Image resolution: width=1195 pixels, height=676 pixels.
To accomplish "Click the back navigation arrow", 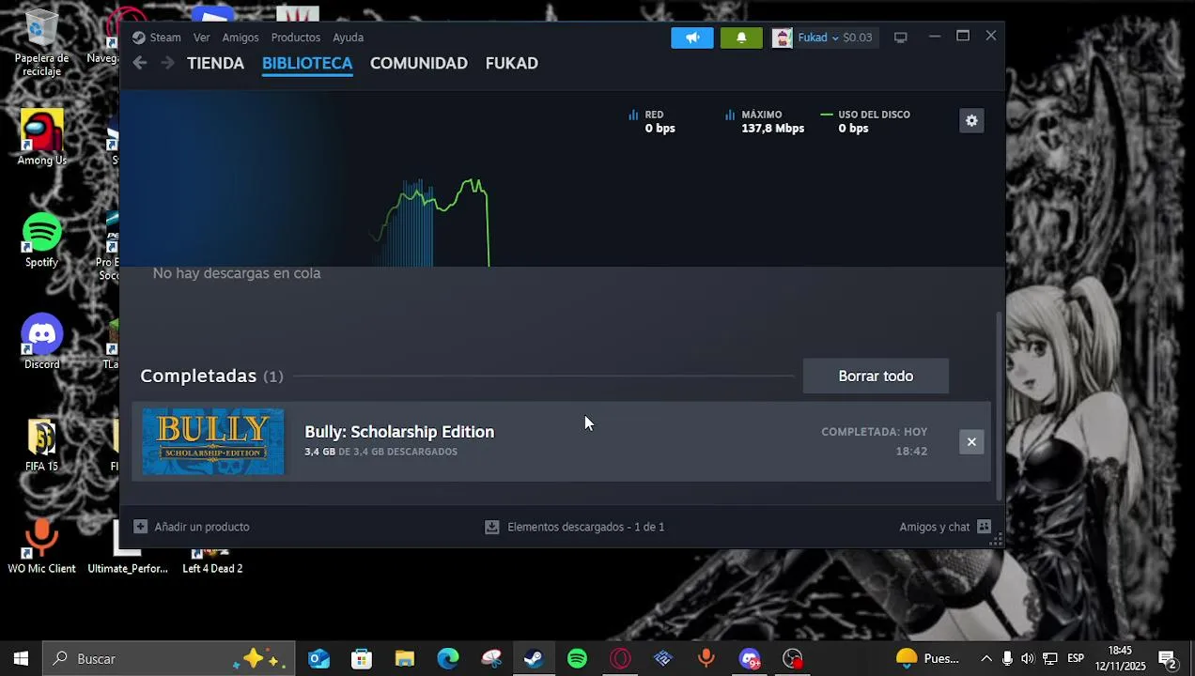I will coord(140,63).
